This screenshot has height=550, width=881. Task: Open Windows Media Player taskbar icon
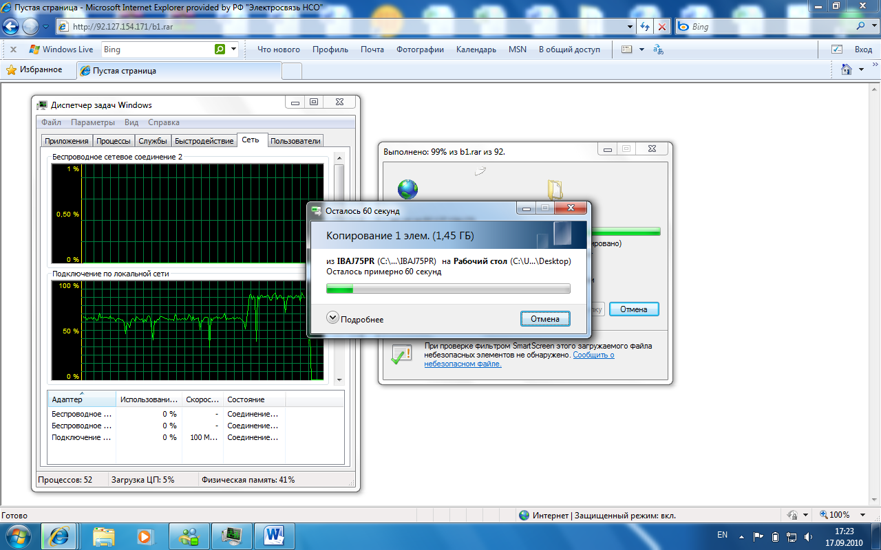145,536
